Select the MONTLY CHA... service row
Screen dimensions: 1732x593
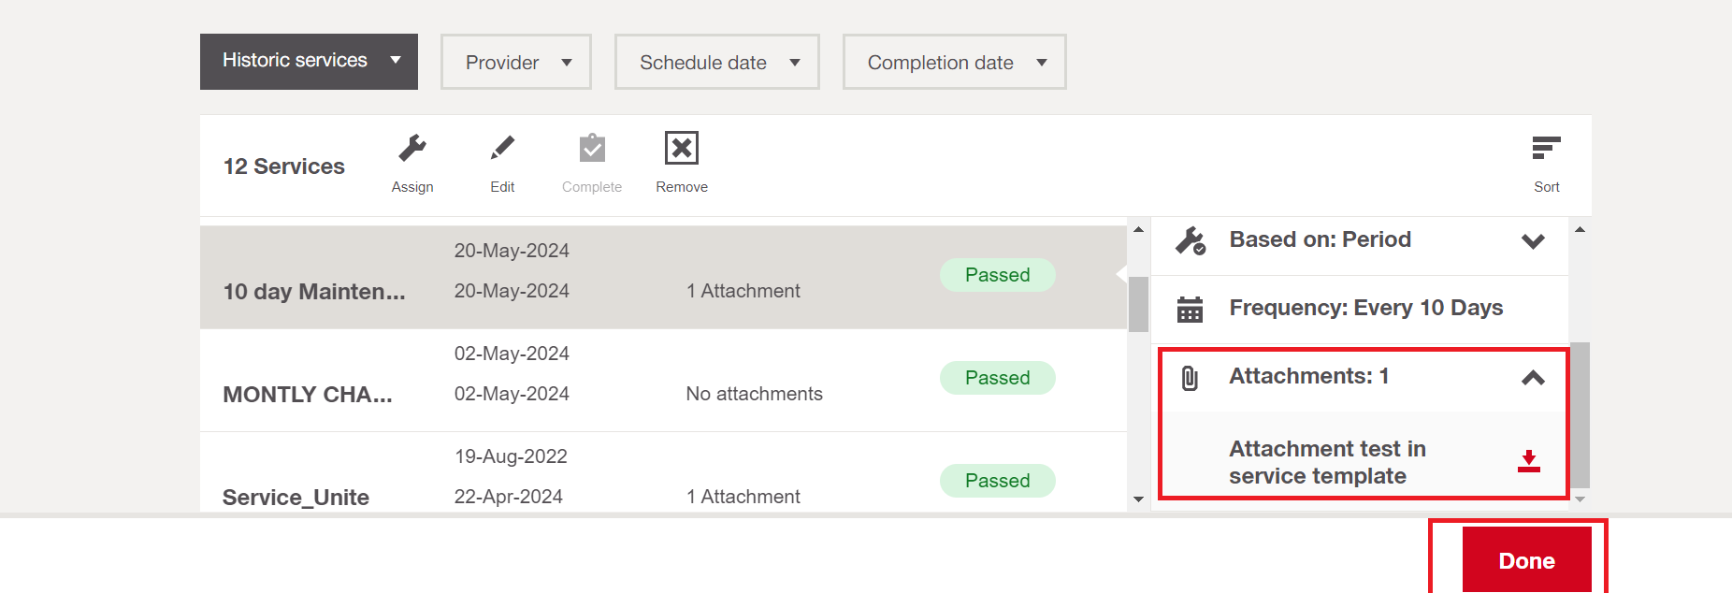click(307, 395)
